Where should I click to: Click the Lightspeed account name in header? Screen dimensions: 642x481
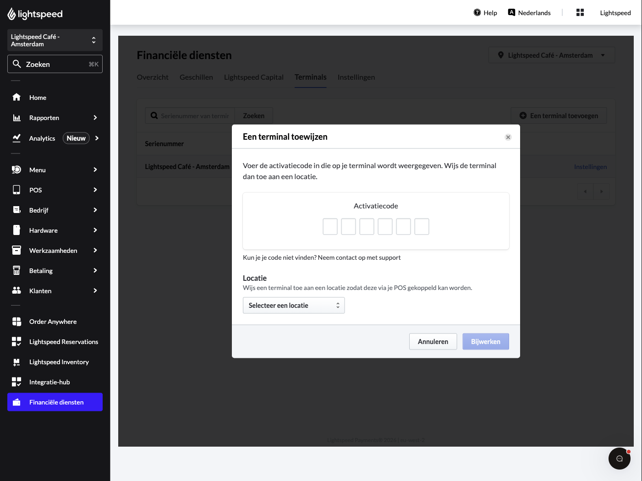(x=615, y=13)
